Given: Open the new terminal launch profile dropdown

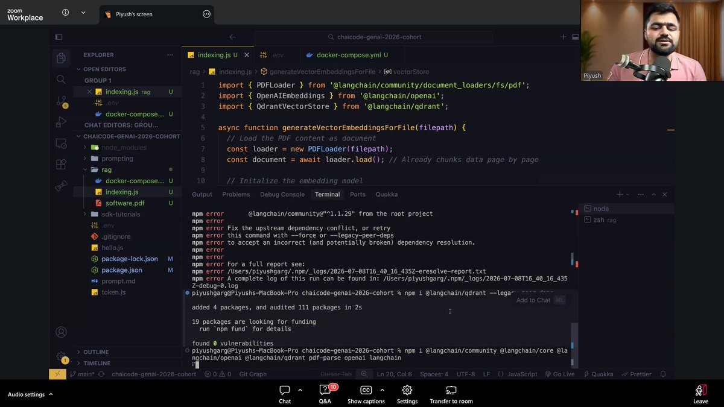Looking at the screenshot, I should tap(627, 194).
